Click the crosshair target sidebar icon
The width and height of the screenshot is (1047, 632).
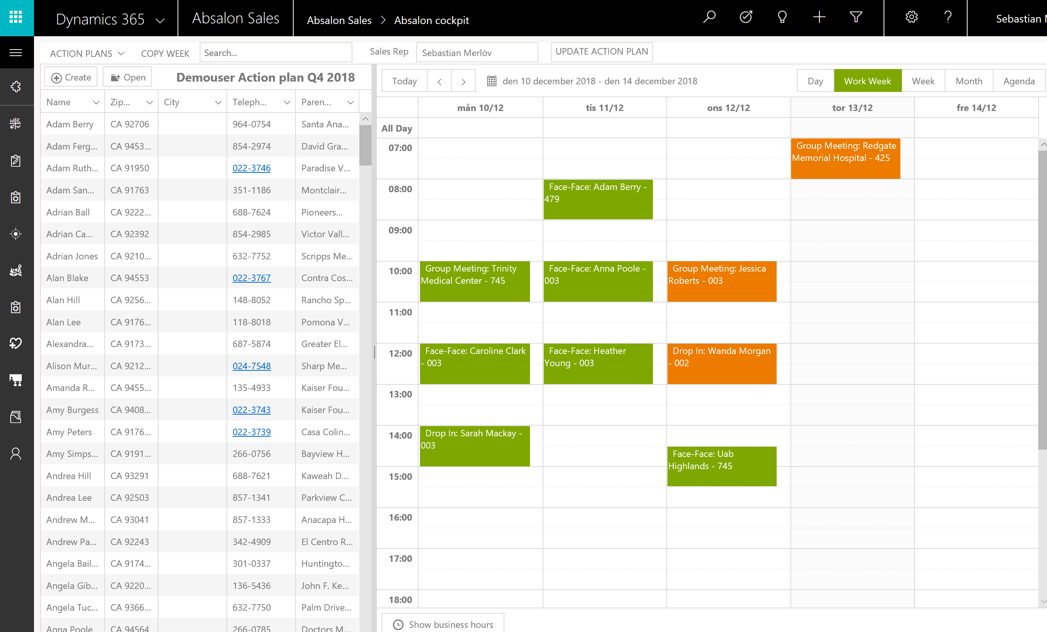pos(16,234)
